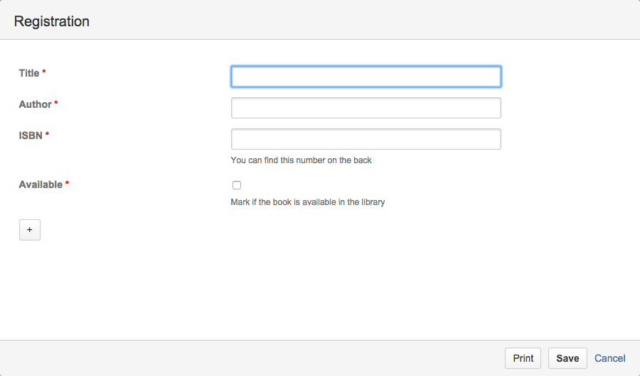This screenshot has height=376, width=640.
Task: Click the Registration dialog heading
Action: click(x=52, y=21)
